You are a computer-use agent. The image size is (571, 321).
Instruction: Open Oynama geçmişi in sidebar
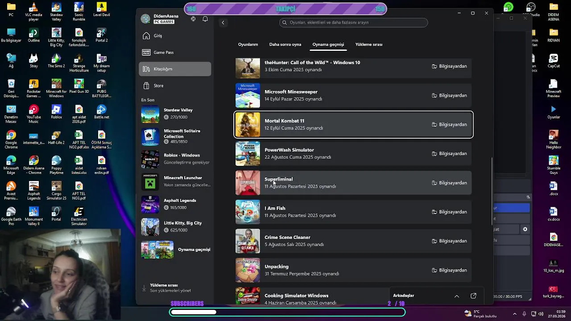(176, 250)
